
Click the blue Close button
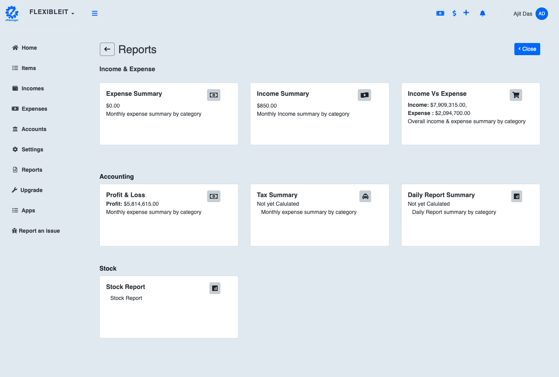pyautogui.click(x=527, y=49)
